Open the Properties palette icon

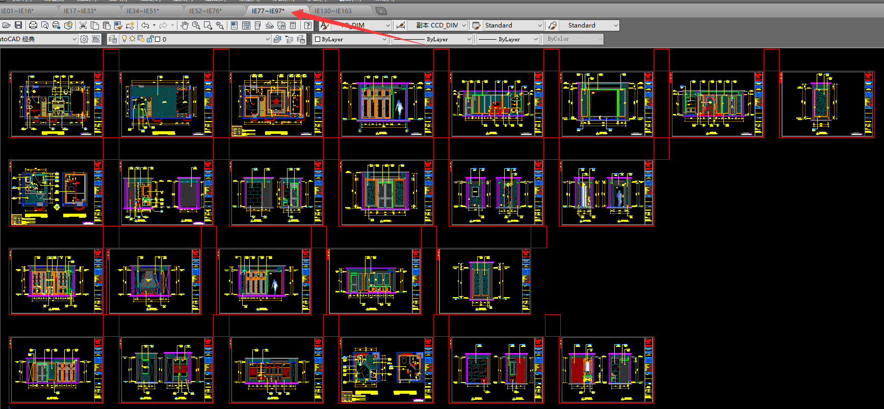[235, 25]
